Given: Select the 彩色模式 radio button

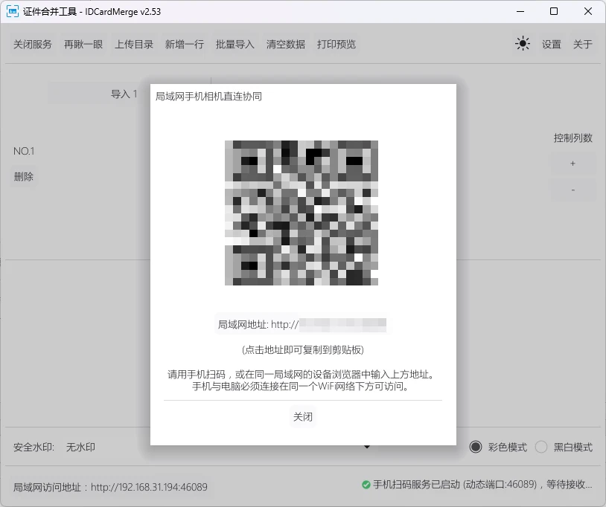Looking at the screenshot, I should point(476,447).
